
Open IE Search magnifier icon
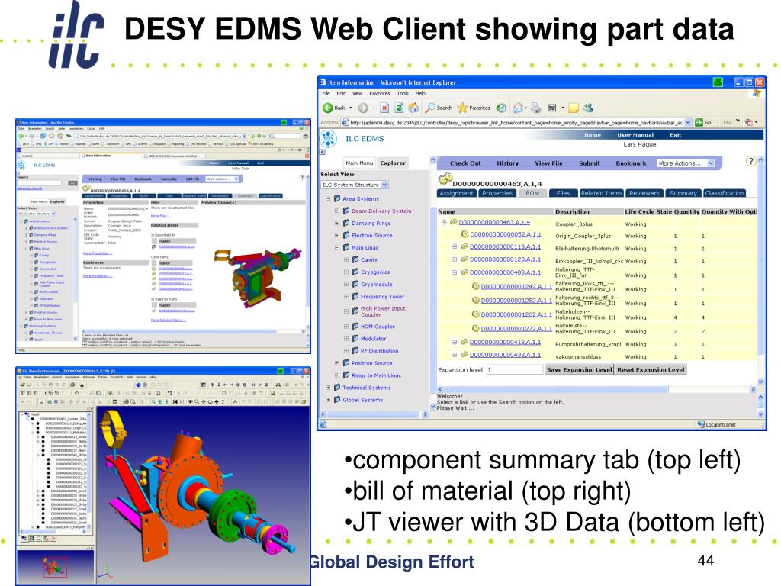(430, 108)
